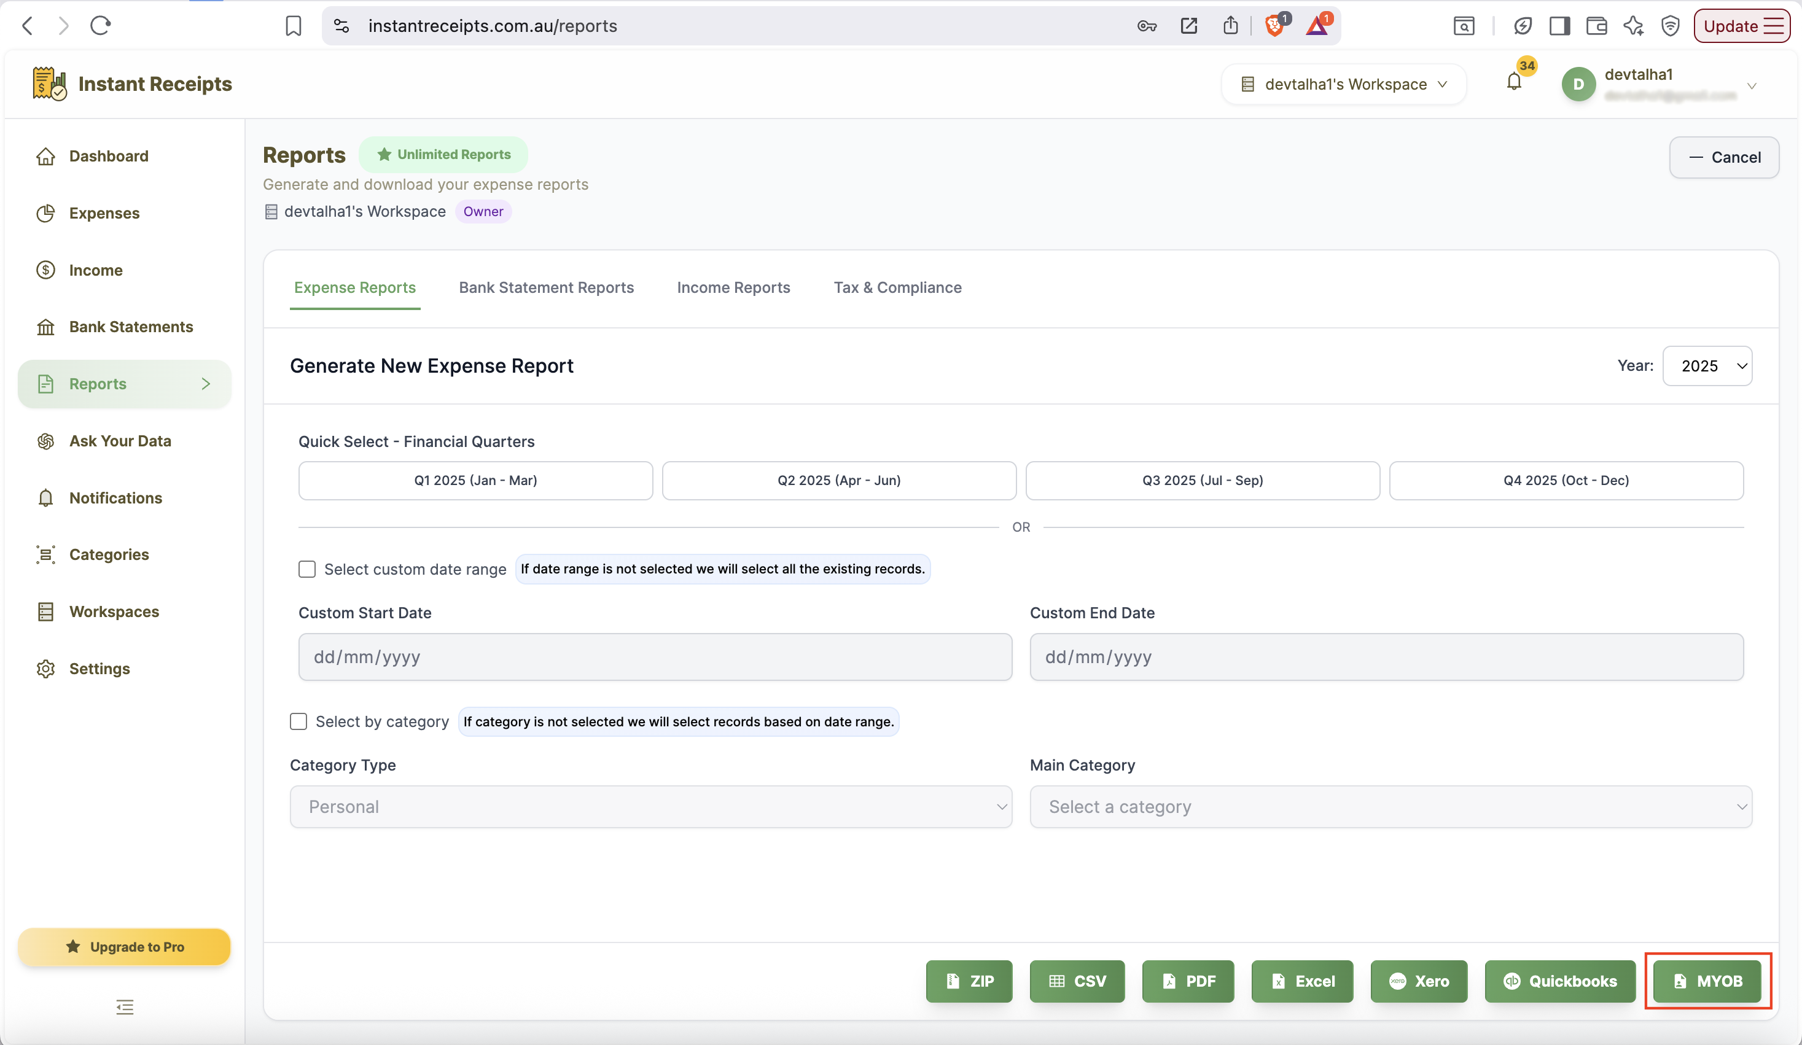Open Main Category select dropdown
1802x1045 pixels.
(1391, 807)
